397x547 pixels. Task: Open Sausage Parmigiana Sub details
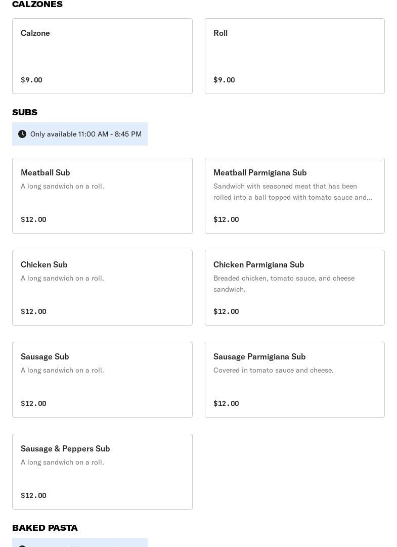[294, 380]
